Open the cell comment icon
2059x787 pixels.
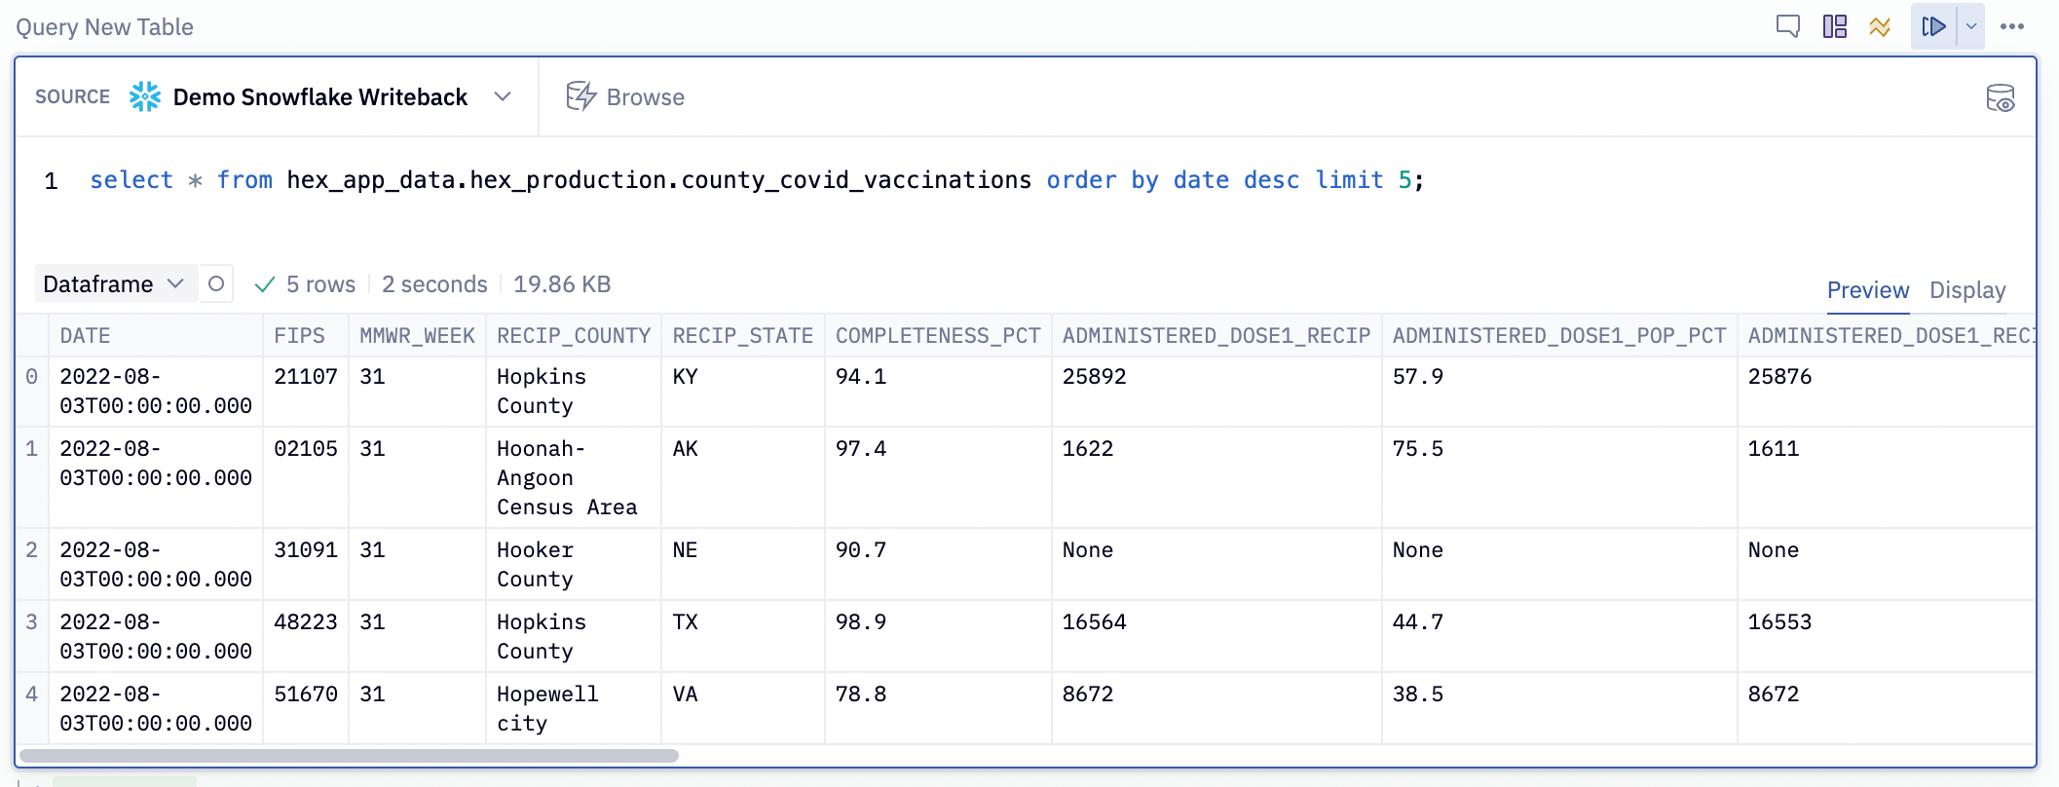[x=1787, y=26]
